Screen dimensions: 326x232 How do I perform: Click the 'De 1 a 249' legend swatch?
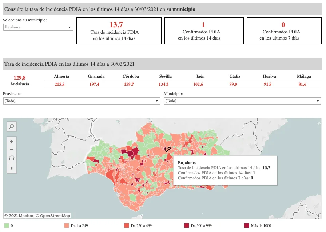[x=67, y=225]
